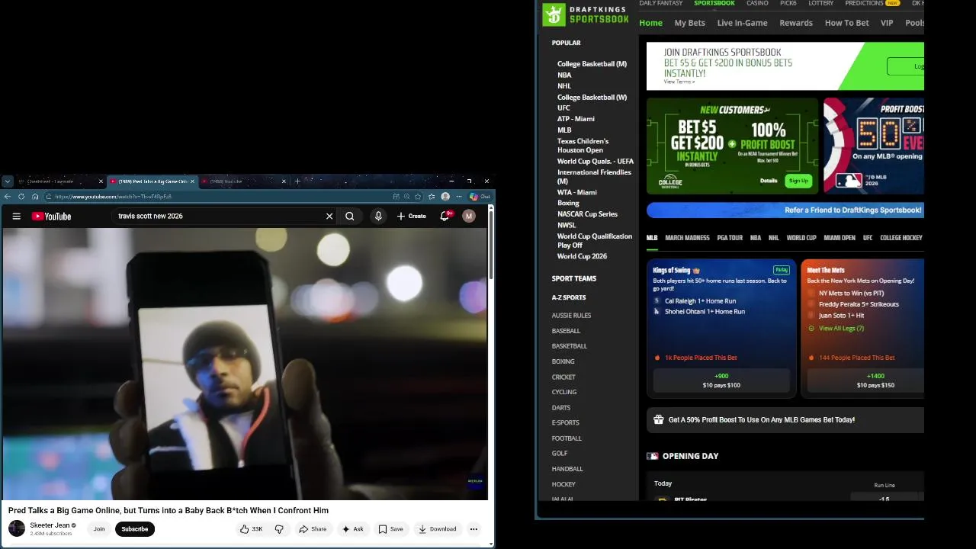Screen dimensions: 976x549
Task: Share the video
Action: tap(313, 528)
